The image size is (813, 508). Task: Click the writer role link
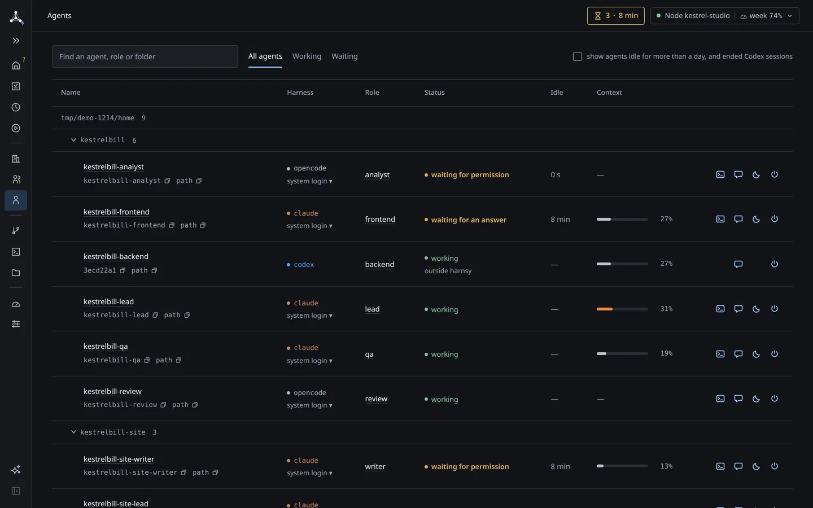click(375, 466)
